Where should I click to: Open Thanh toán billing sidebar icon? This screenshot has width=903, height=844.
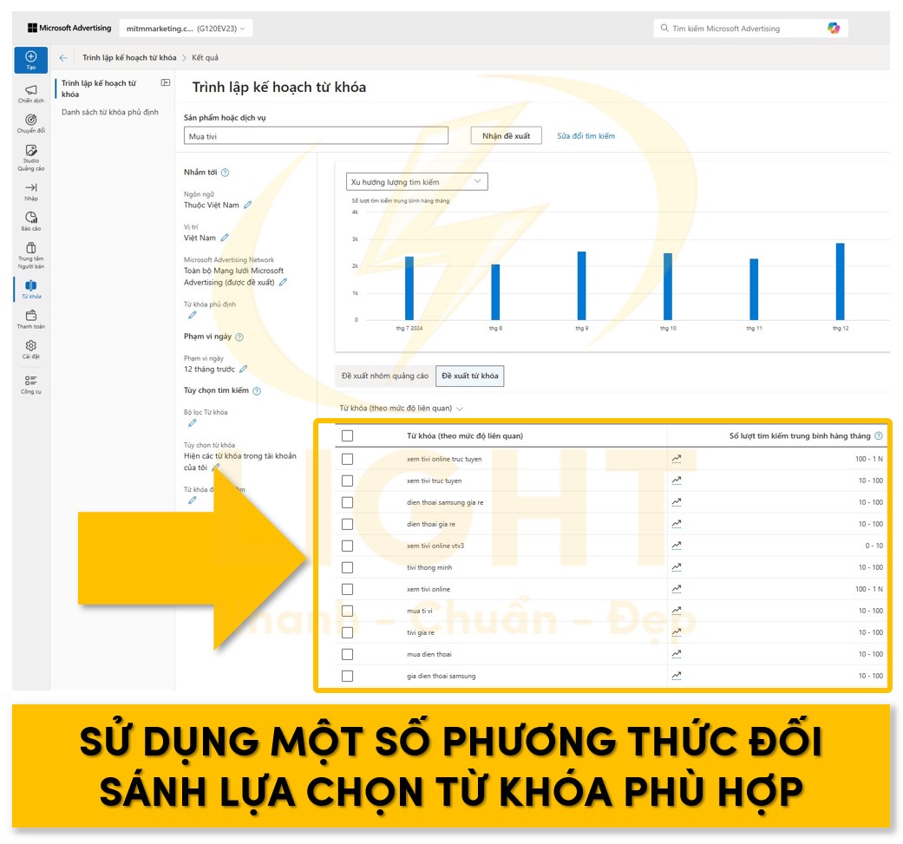click(x=30, y=319)
